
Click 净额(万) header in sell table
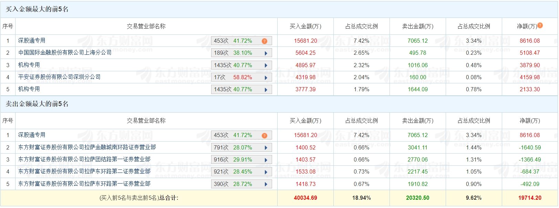coord(530,121)
